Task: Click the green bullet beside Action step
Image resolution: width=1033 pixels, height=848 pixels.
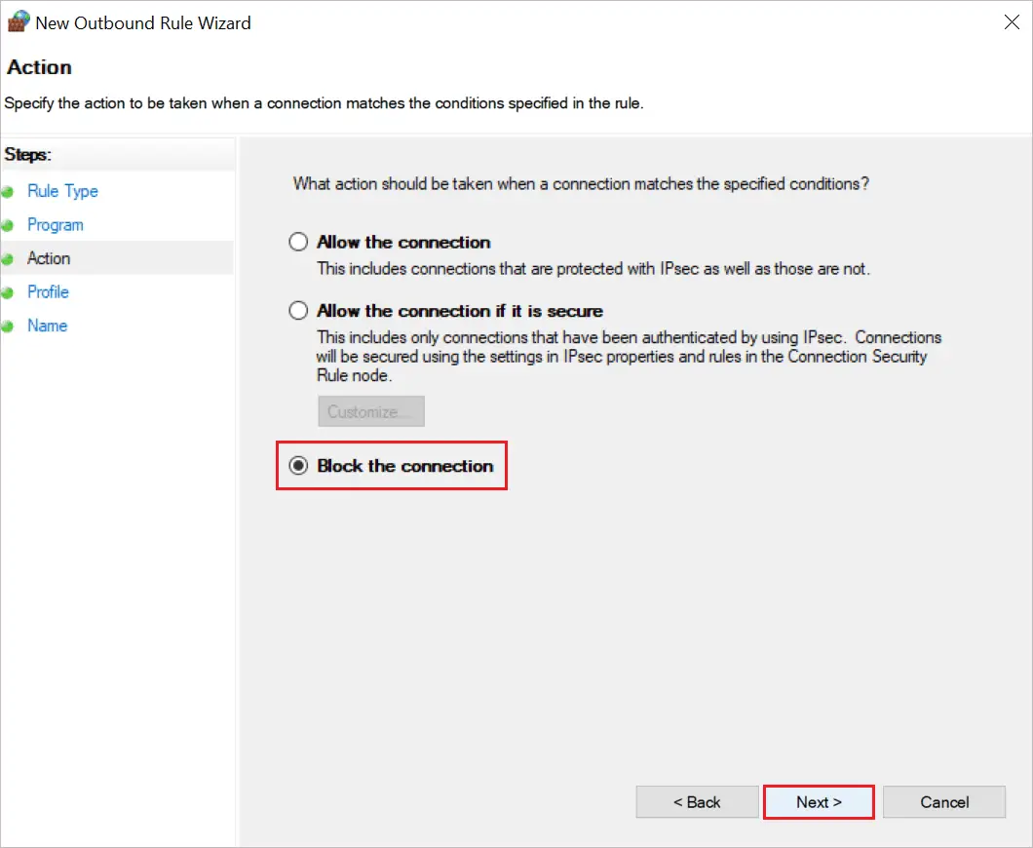Action: [x=8, y=259]
